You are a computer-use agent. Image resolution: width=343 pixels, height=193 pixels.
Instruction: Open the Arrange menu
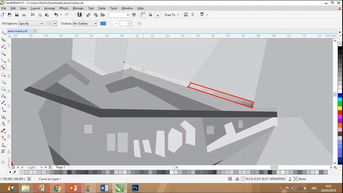50,9
